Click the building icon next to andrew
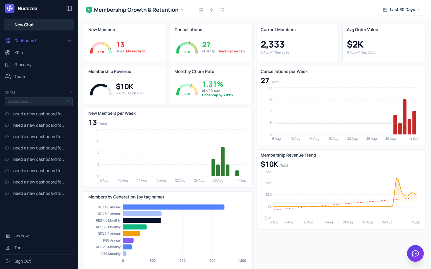 pos(8,236)
